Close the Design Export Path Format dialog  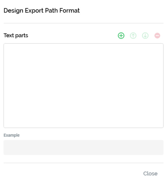click(150, 173)
